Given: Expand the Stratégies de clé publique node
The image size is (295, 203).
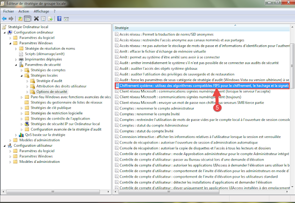Looking at the screenshot, I should pyautogui.click(x=22, y=108).
